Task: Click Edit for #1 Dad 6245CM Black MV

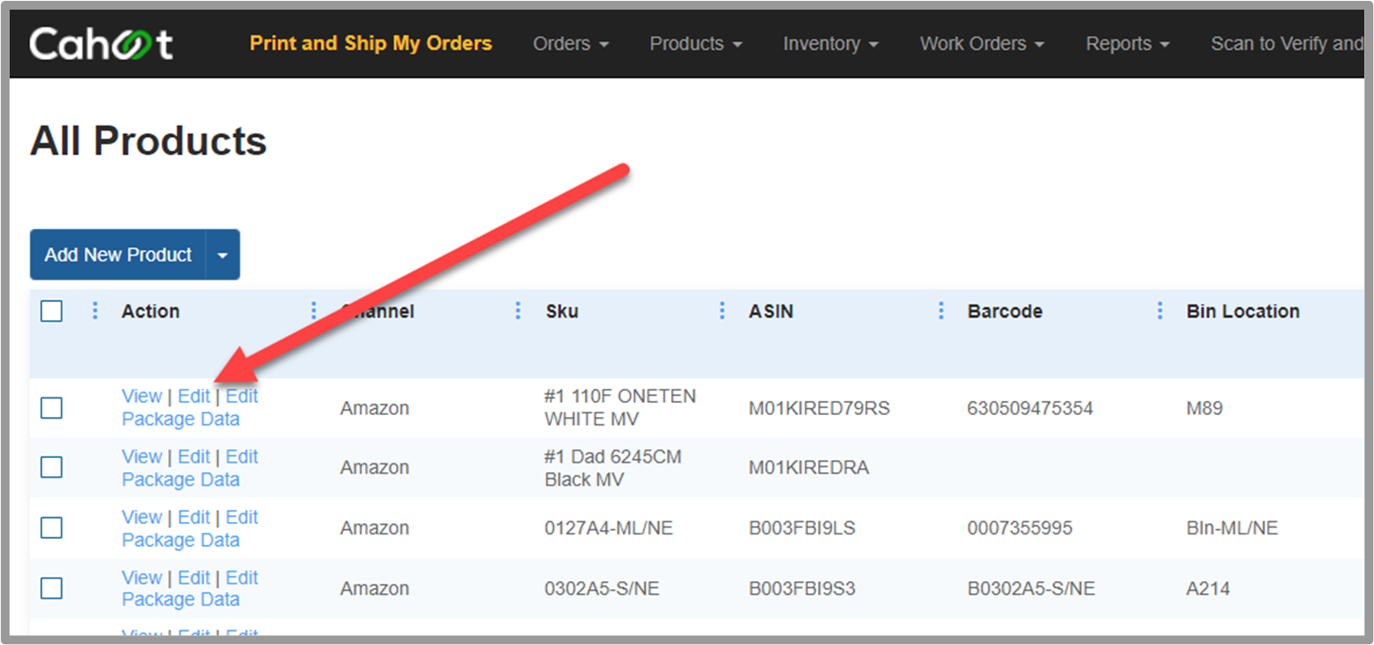Action: [x=194, y=457]
